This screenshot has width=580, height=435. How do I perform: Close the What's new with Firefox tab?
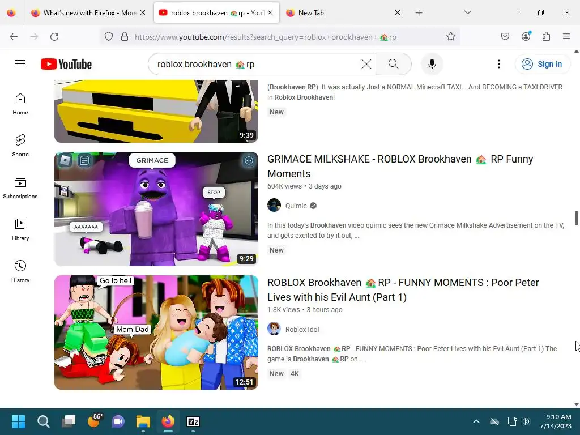point(143,13)
